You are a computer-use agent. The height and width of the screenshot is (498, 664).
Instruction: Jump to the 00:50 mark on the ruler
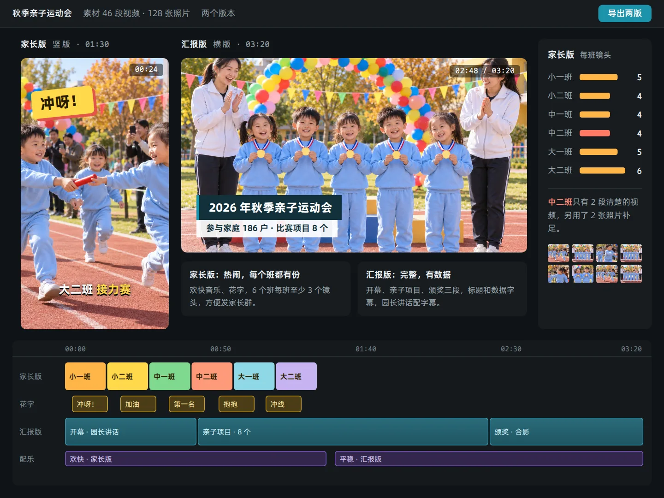pyautogui.click(x=220, y=349)
